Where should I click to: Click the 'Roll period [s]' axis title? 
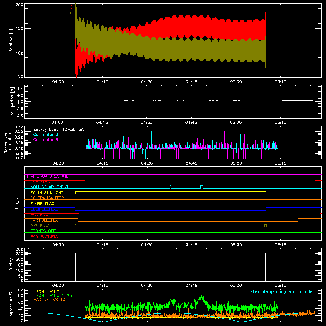12,101
